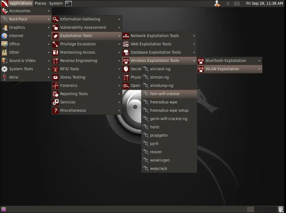The height and width of the screenshot is (213, 286).
Task: Open the System menu
Action: [x=56, y=3]
